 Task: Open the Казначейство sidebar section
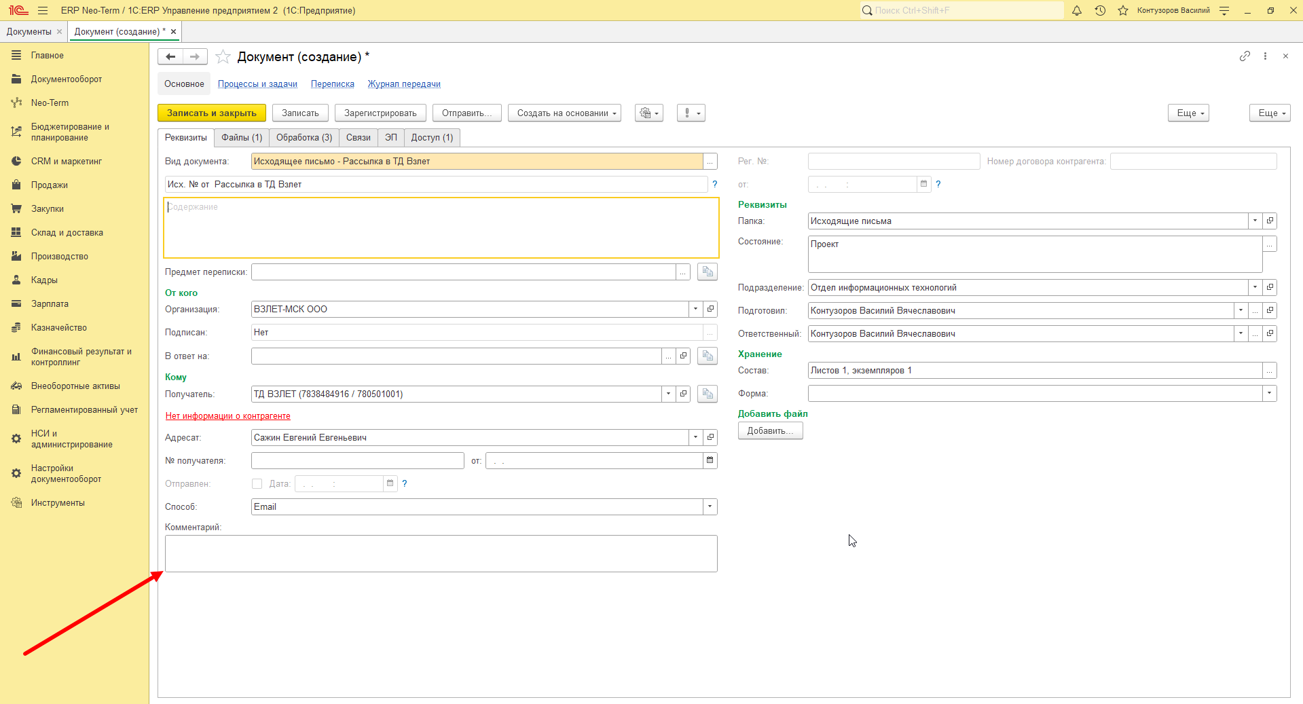click(59, 328)
